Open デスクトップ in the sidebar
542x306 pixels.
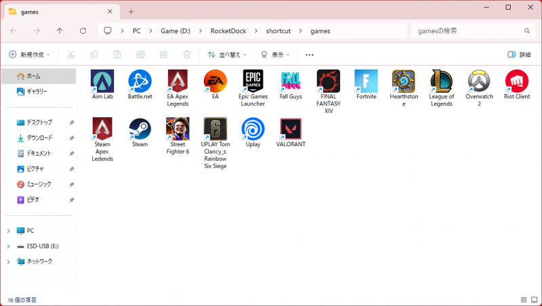pyautogui.click(x=39, y=123)
